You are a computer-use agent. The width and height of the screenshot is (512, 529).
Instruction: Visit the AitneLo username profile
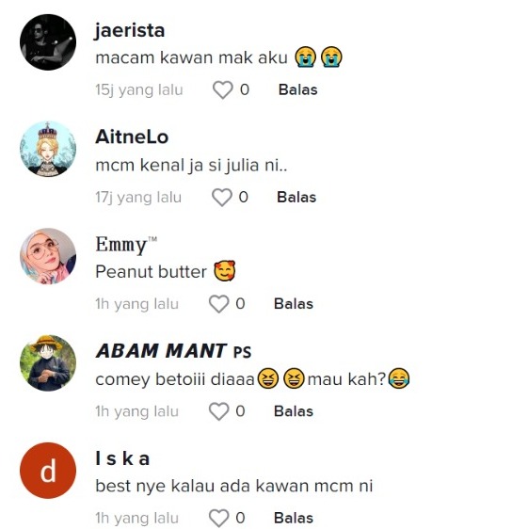[132, 137]
